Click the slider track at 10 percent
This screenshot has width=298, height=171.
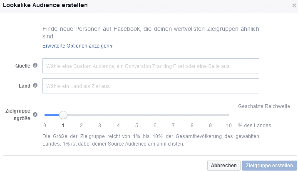coord(228,115)
